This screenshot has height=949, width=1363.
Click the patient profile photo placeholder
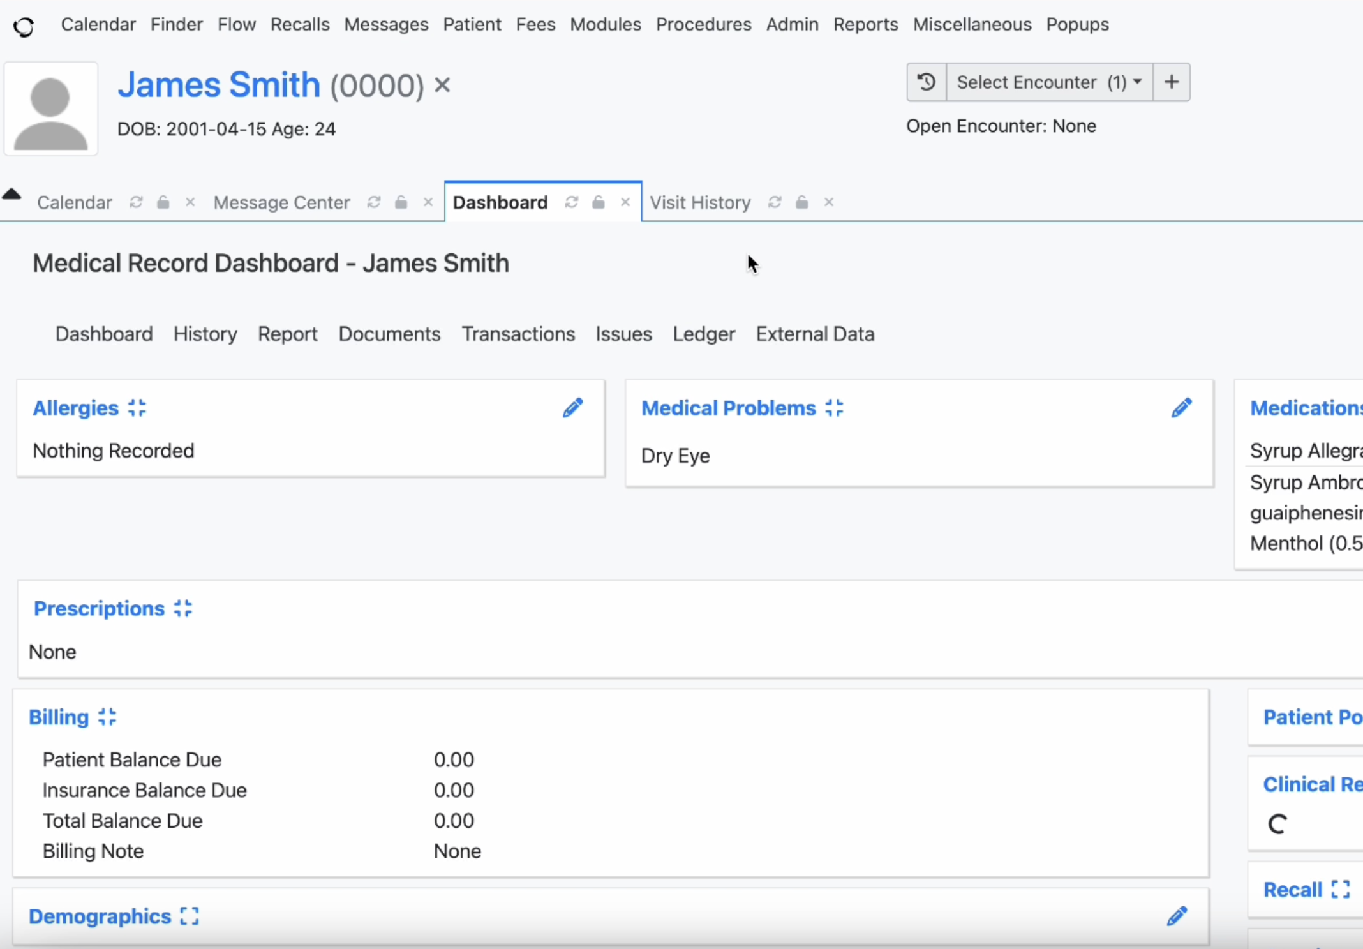click(x=51, y=109)
